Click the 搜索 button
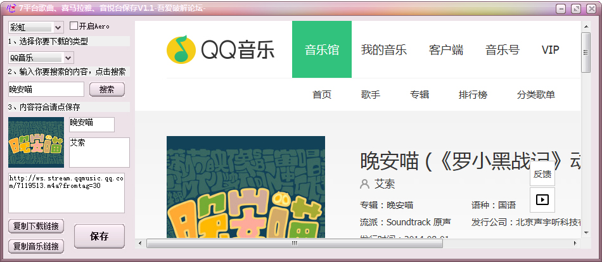 pos(106,89)
